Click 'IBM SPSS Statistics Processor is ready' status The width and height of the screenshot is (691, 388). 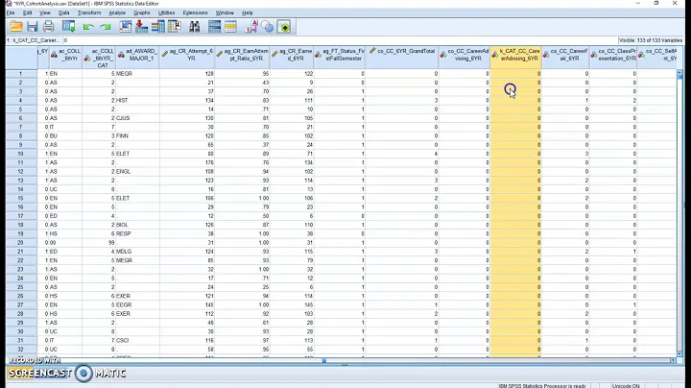[542, 386]
